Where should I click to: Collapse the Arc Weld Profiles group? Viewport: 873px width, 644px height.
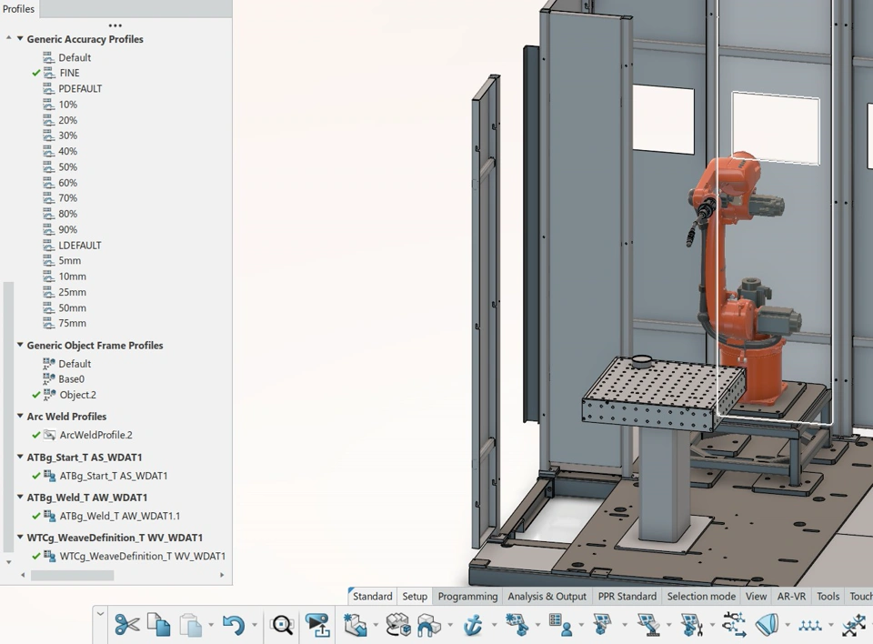point(20,417)
